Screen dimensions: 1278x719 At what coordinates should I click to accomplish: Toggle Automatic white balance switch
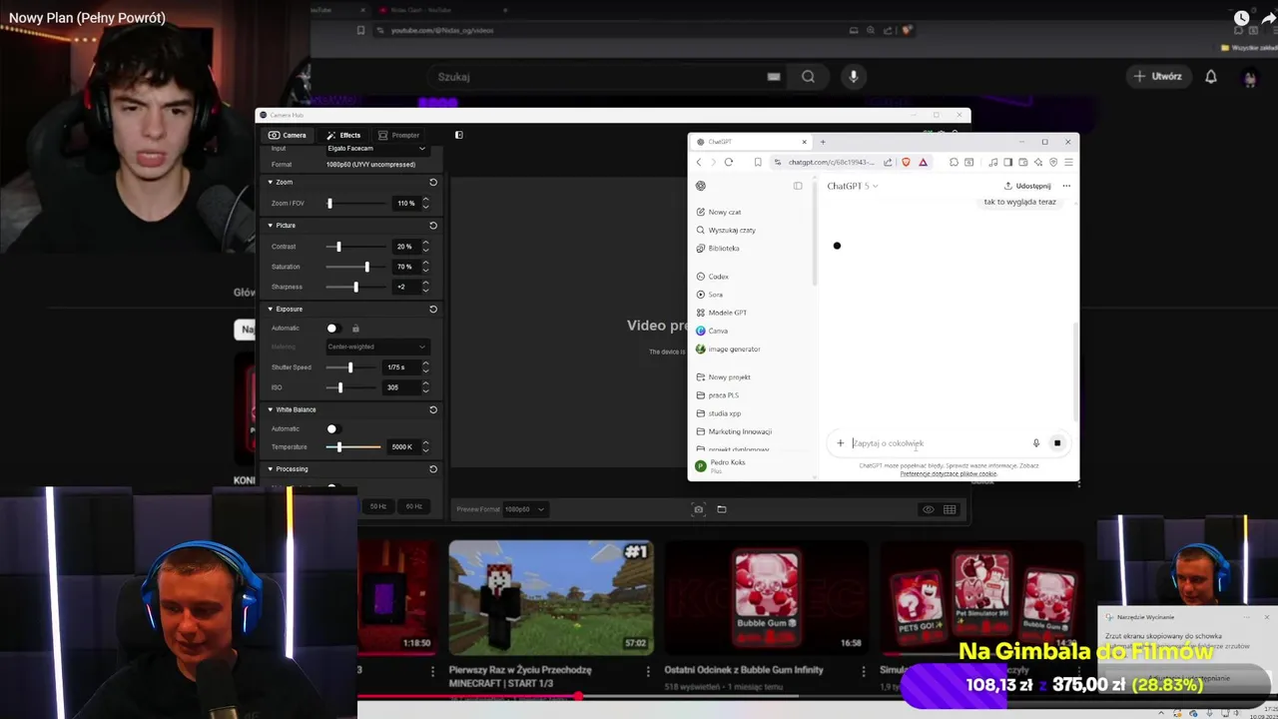tap(334, 429)
